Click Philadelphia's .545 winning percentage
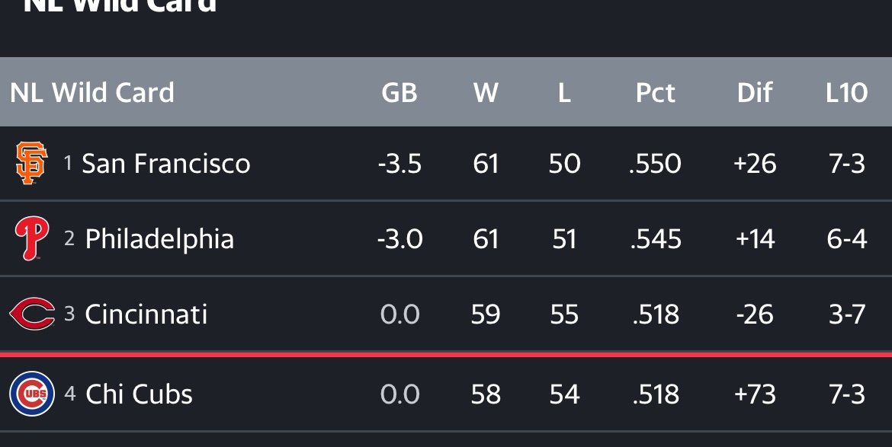 tap(656, 239)
